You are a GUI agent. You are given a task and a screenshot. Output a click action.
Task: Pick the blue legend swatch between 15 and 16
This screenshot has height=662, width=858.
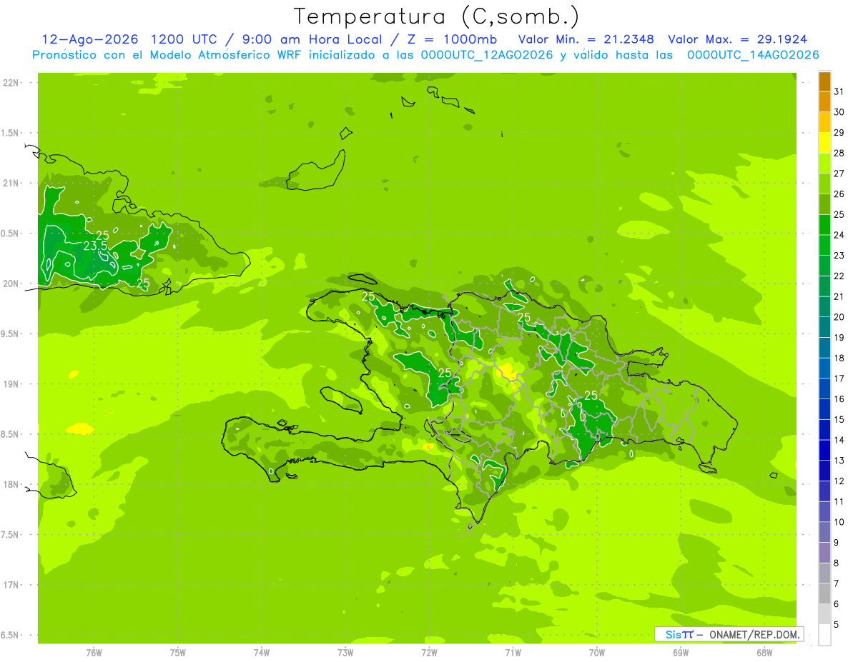click(x=824, y=409)
